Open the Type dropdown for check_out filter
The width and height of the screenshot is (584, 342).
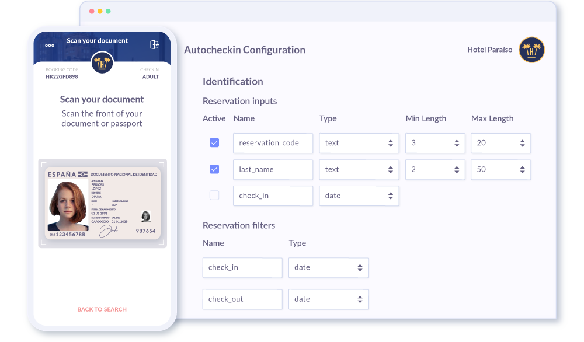point(328,299)
